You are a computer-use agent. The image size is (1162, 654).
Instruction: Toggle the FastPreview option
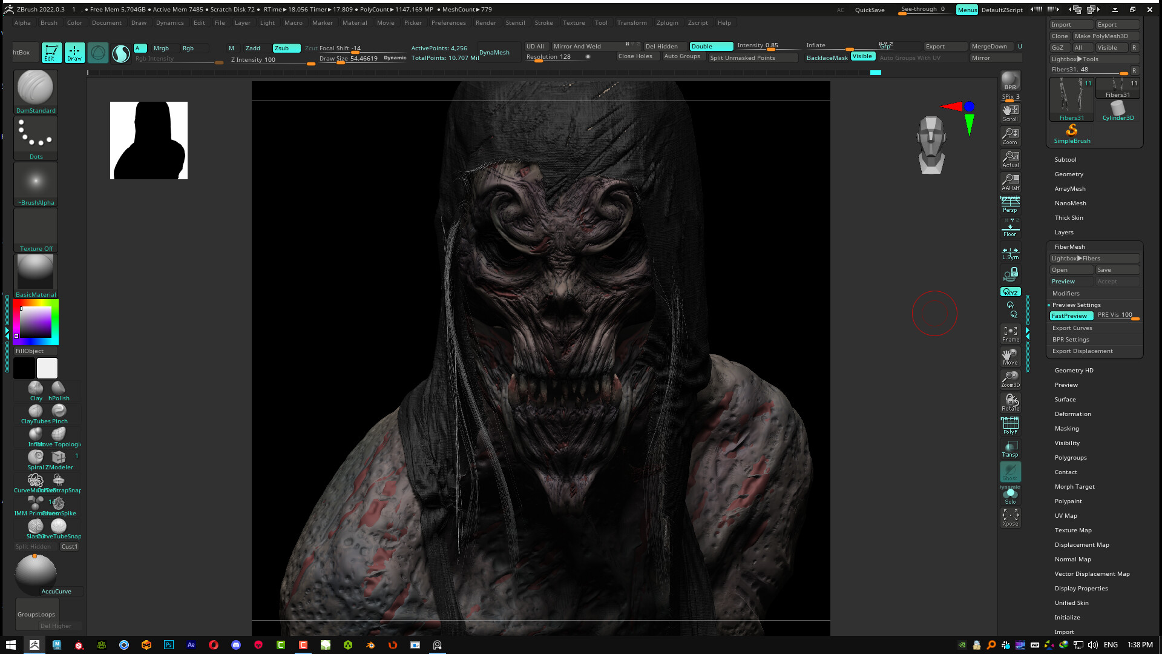[x=1070, y=316]
